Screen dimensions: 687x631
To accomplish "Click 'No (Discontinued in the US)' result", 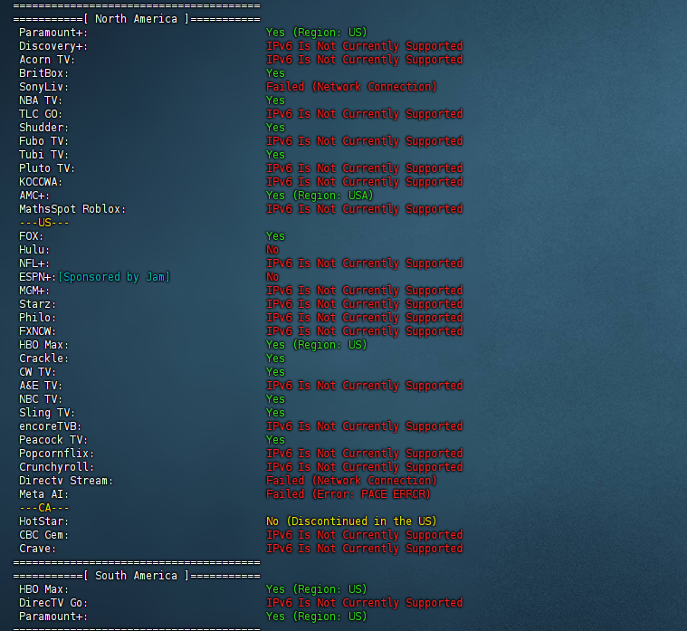I will tap(351, 521).
